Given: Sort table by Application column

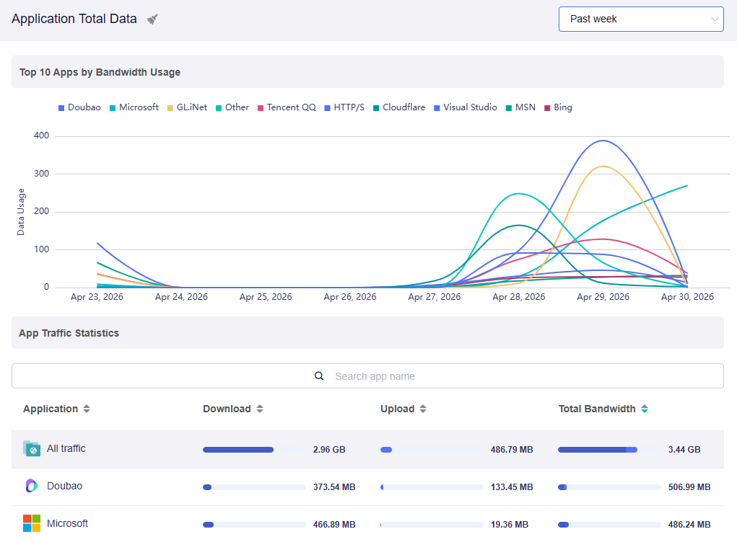Looking at the screenshot, I should [x=87, y=409].
